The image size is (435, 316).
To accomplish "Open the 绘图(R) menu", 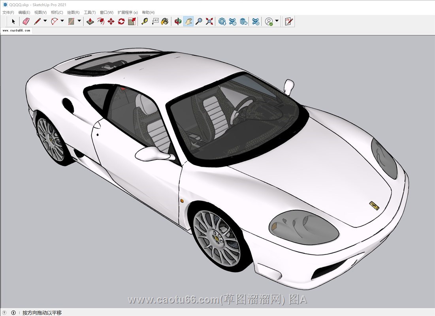I will pyautogui.click(x=73, y=13).
